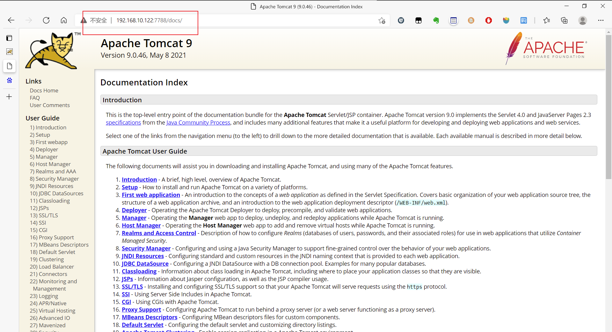
Task: Open the Collections icon
Action: (564, 20)
